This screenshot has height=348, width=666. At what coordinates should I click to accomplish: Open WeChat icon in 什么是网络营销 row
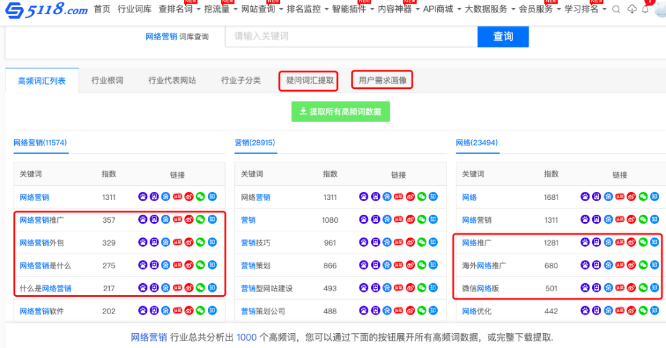pos(200,288)
